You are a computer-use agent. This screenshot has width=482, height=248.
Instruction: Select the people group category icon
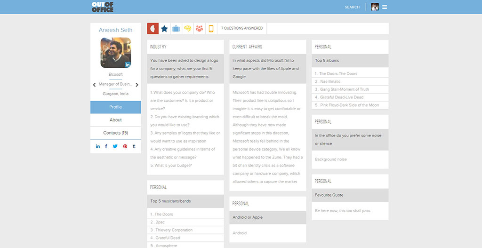(200, 29)
